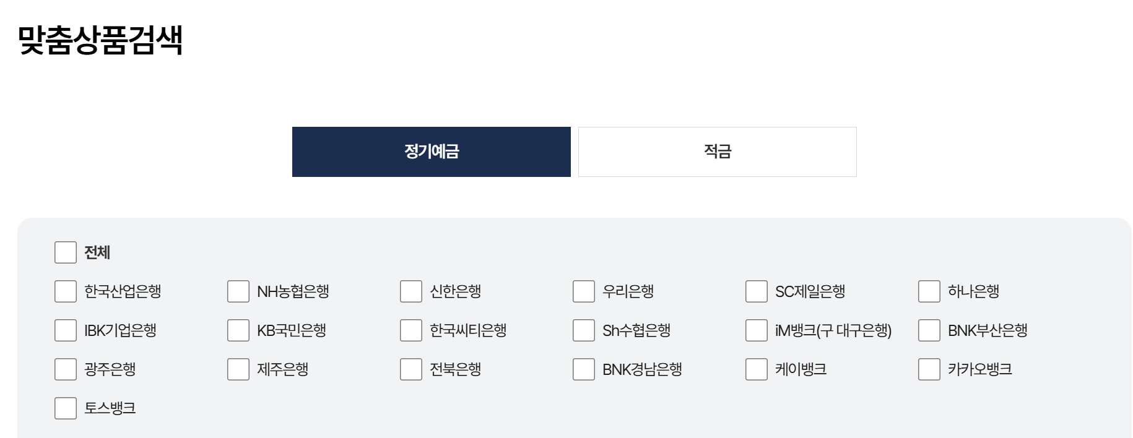Select the 케이뱅크 checkbox
Screen dimensions: 1133x438
click(x=755, y=369)
